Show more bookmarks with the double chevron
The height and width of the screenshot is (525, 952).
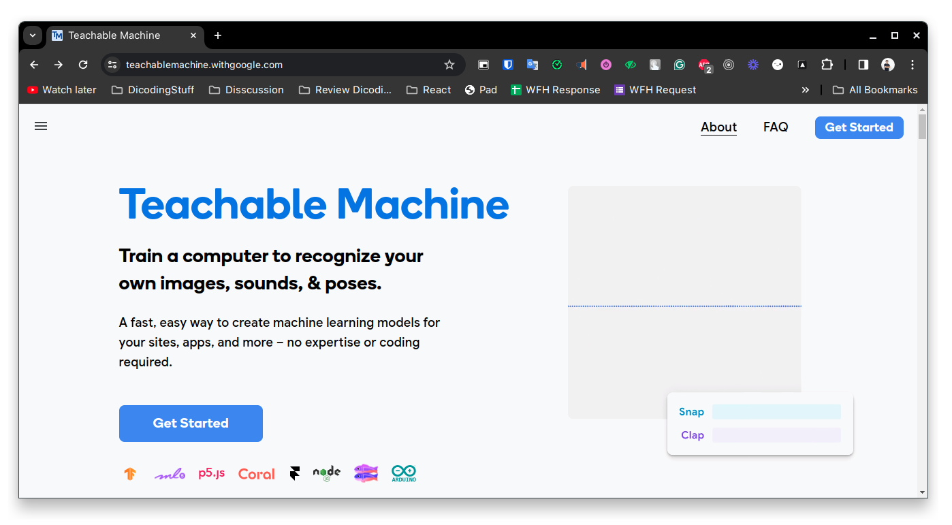(806, 90)
